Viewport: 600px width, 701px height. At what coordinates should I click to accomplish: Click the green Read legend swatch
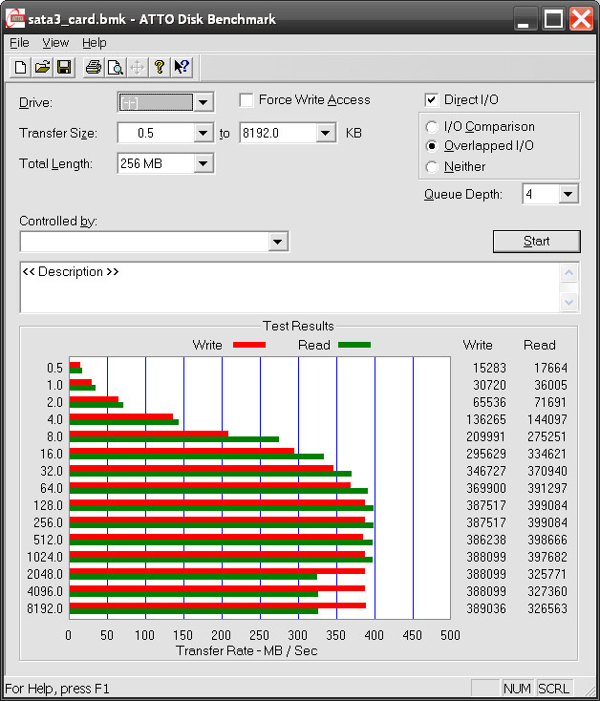354,345
